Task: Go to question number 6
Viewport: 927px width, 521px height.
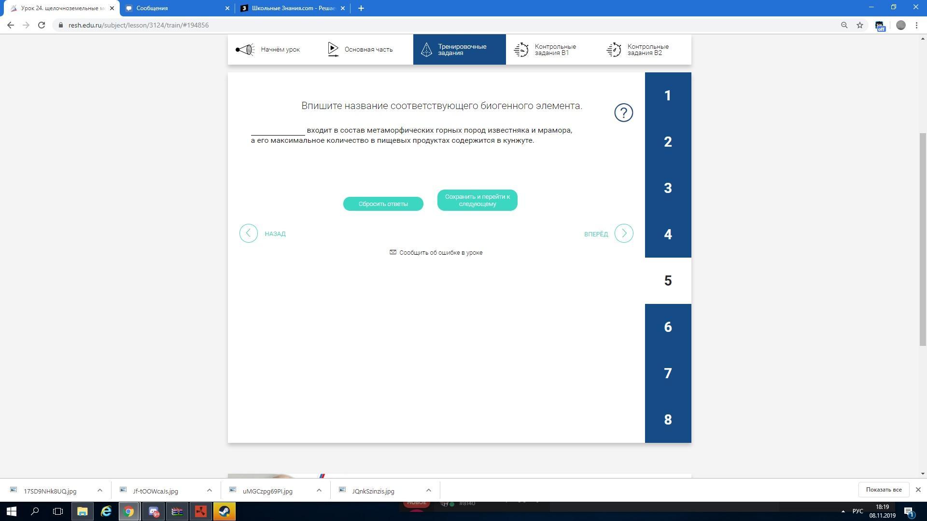Action: click(668, 327)
